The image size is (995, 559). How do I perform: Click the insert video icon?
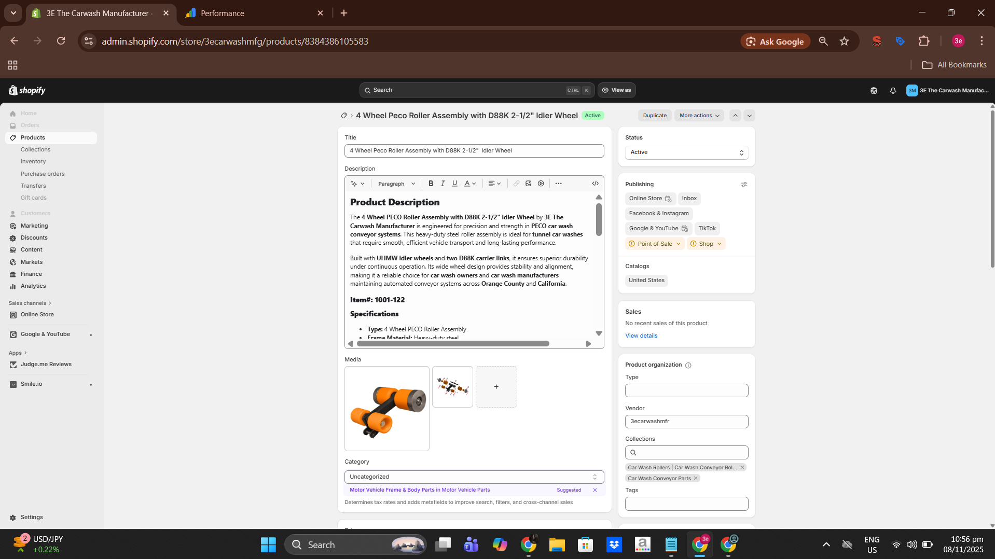541,184
